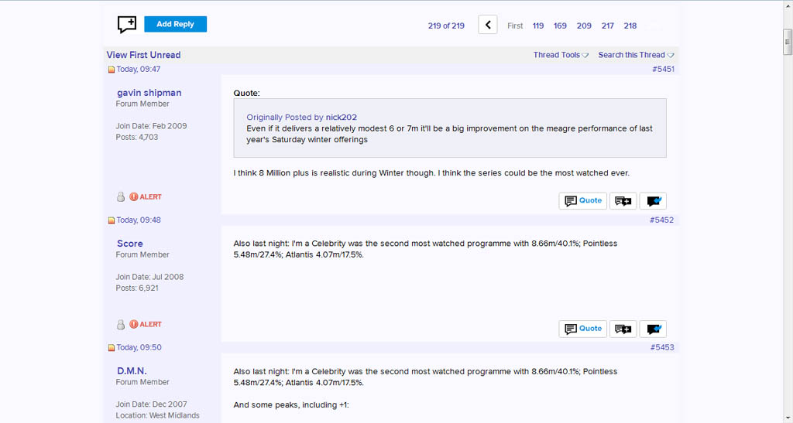Image resolution: width=793 pixels, height=423 pixels.
Task: Click 'And some peaks, including +1:' text
Action: (291, 405)
